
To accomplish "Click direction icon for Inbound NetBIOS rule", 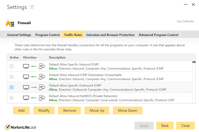I will click(34, 98).
